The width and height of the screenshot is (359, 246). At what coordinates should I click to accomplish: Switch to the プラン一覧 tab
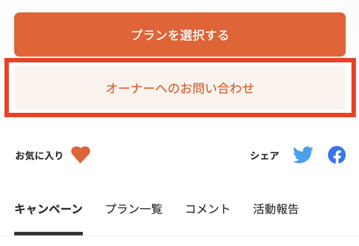click(134, 209)
